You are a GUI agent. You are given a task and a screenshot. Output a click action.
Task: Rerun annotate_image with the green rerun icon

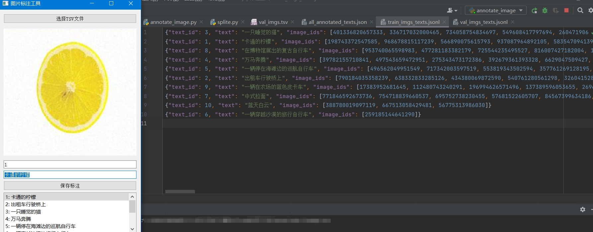click(534, 11)
